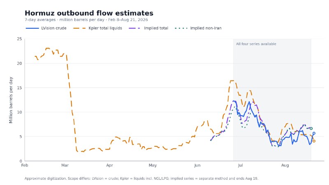Toggle the Implied total legend label

[x=156, y=28]
